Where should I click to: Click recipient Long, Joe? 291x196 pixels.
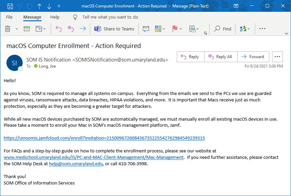(47, 66)
